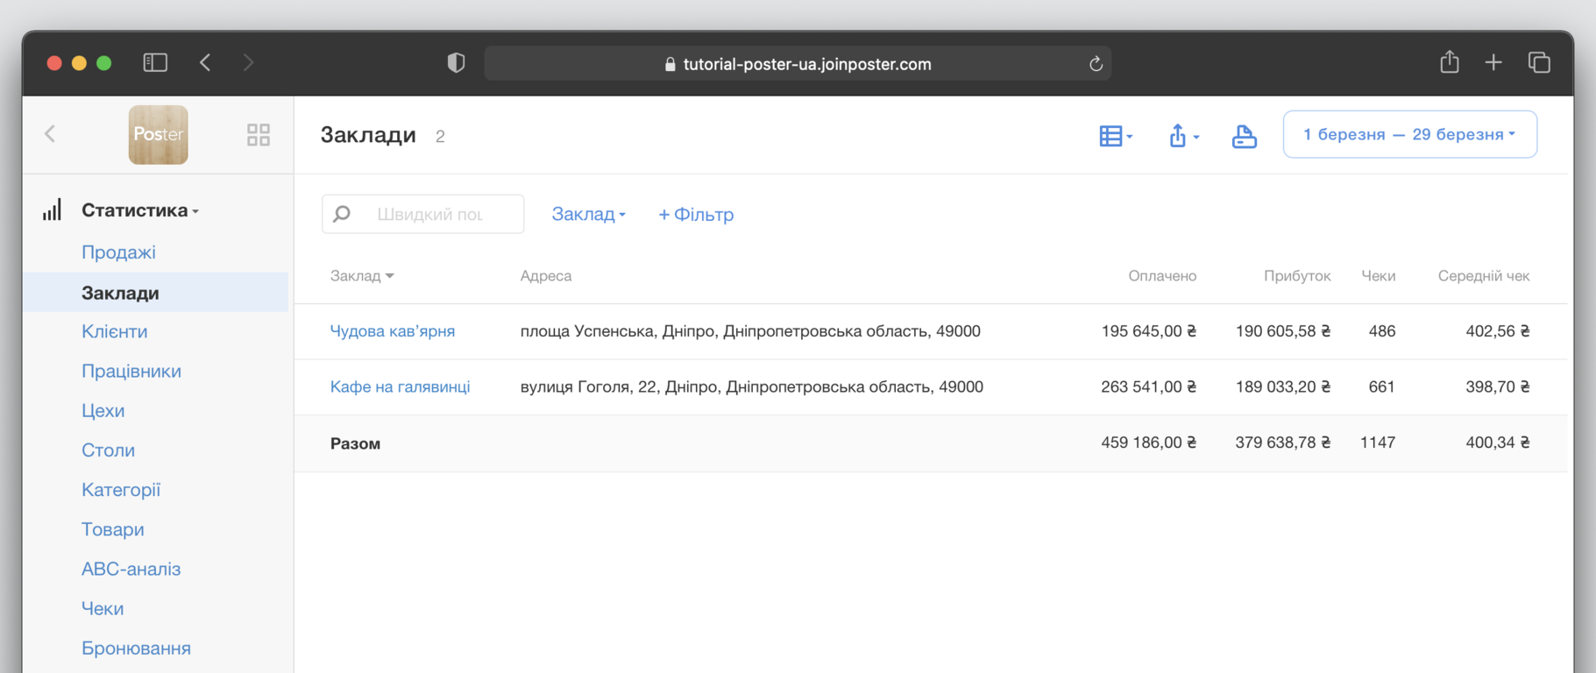
Task: Minimize the window with yellow button
Action: pos(79,63)
